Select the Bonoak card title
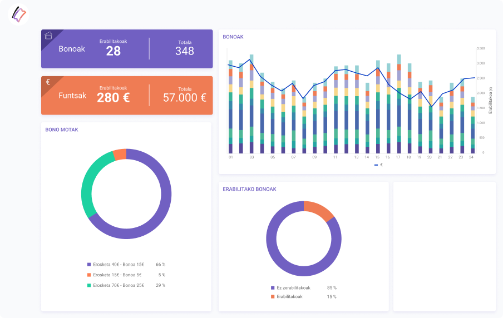Image resolution: width=503 pixels, height=318 pixels. coord(72,49)
